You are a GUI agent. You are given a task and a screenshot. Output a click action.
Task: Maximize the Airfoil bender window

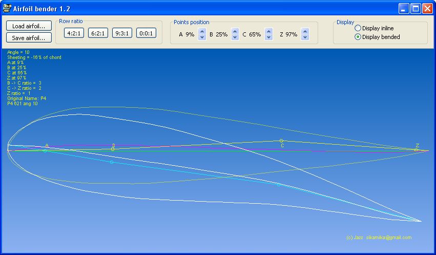(x=416, y=9)
